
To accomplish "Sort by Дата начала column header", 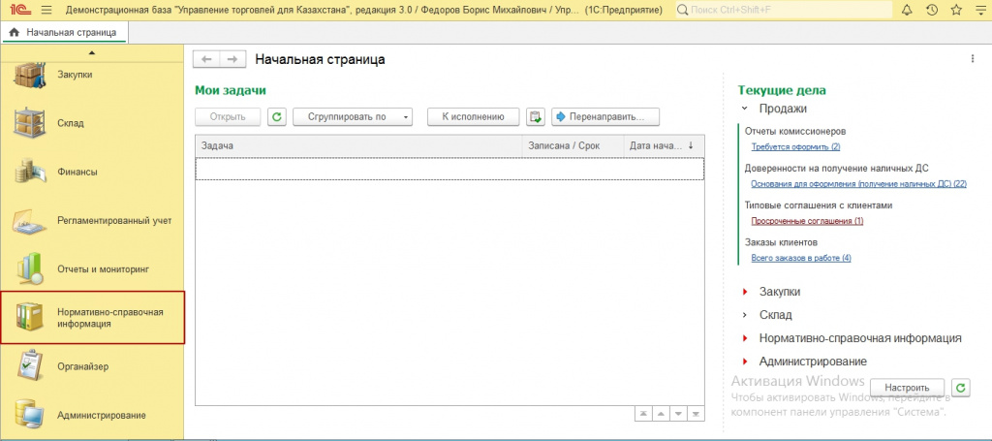I will [x=664, y=145].
